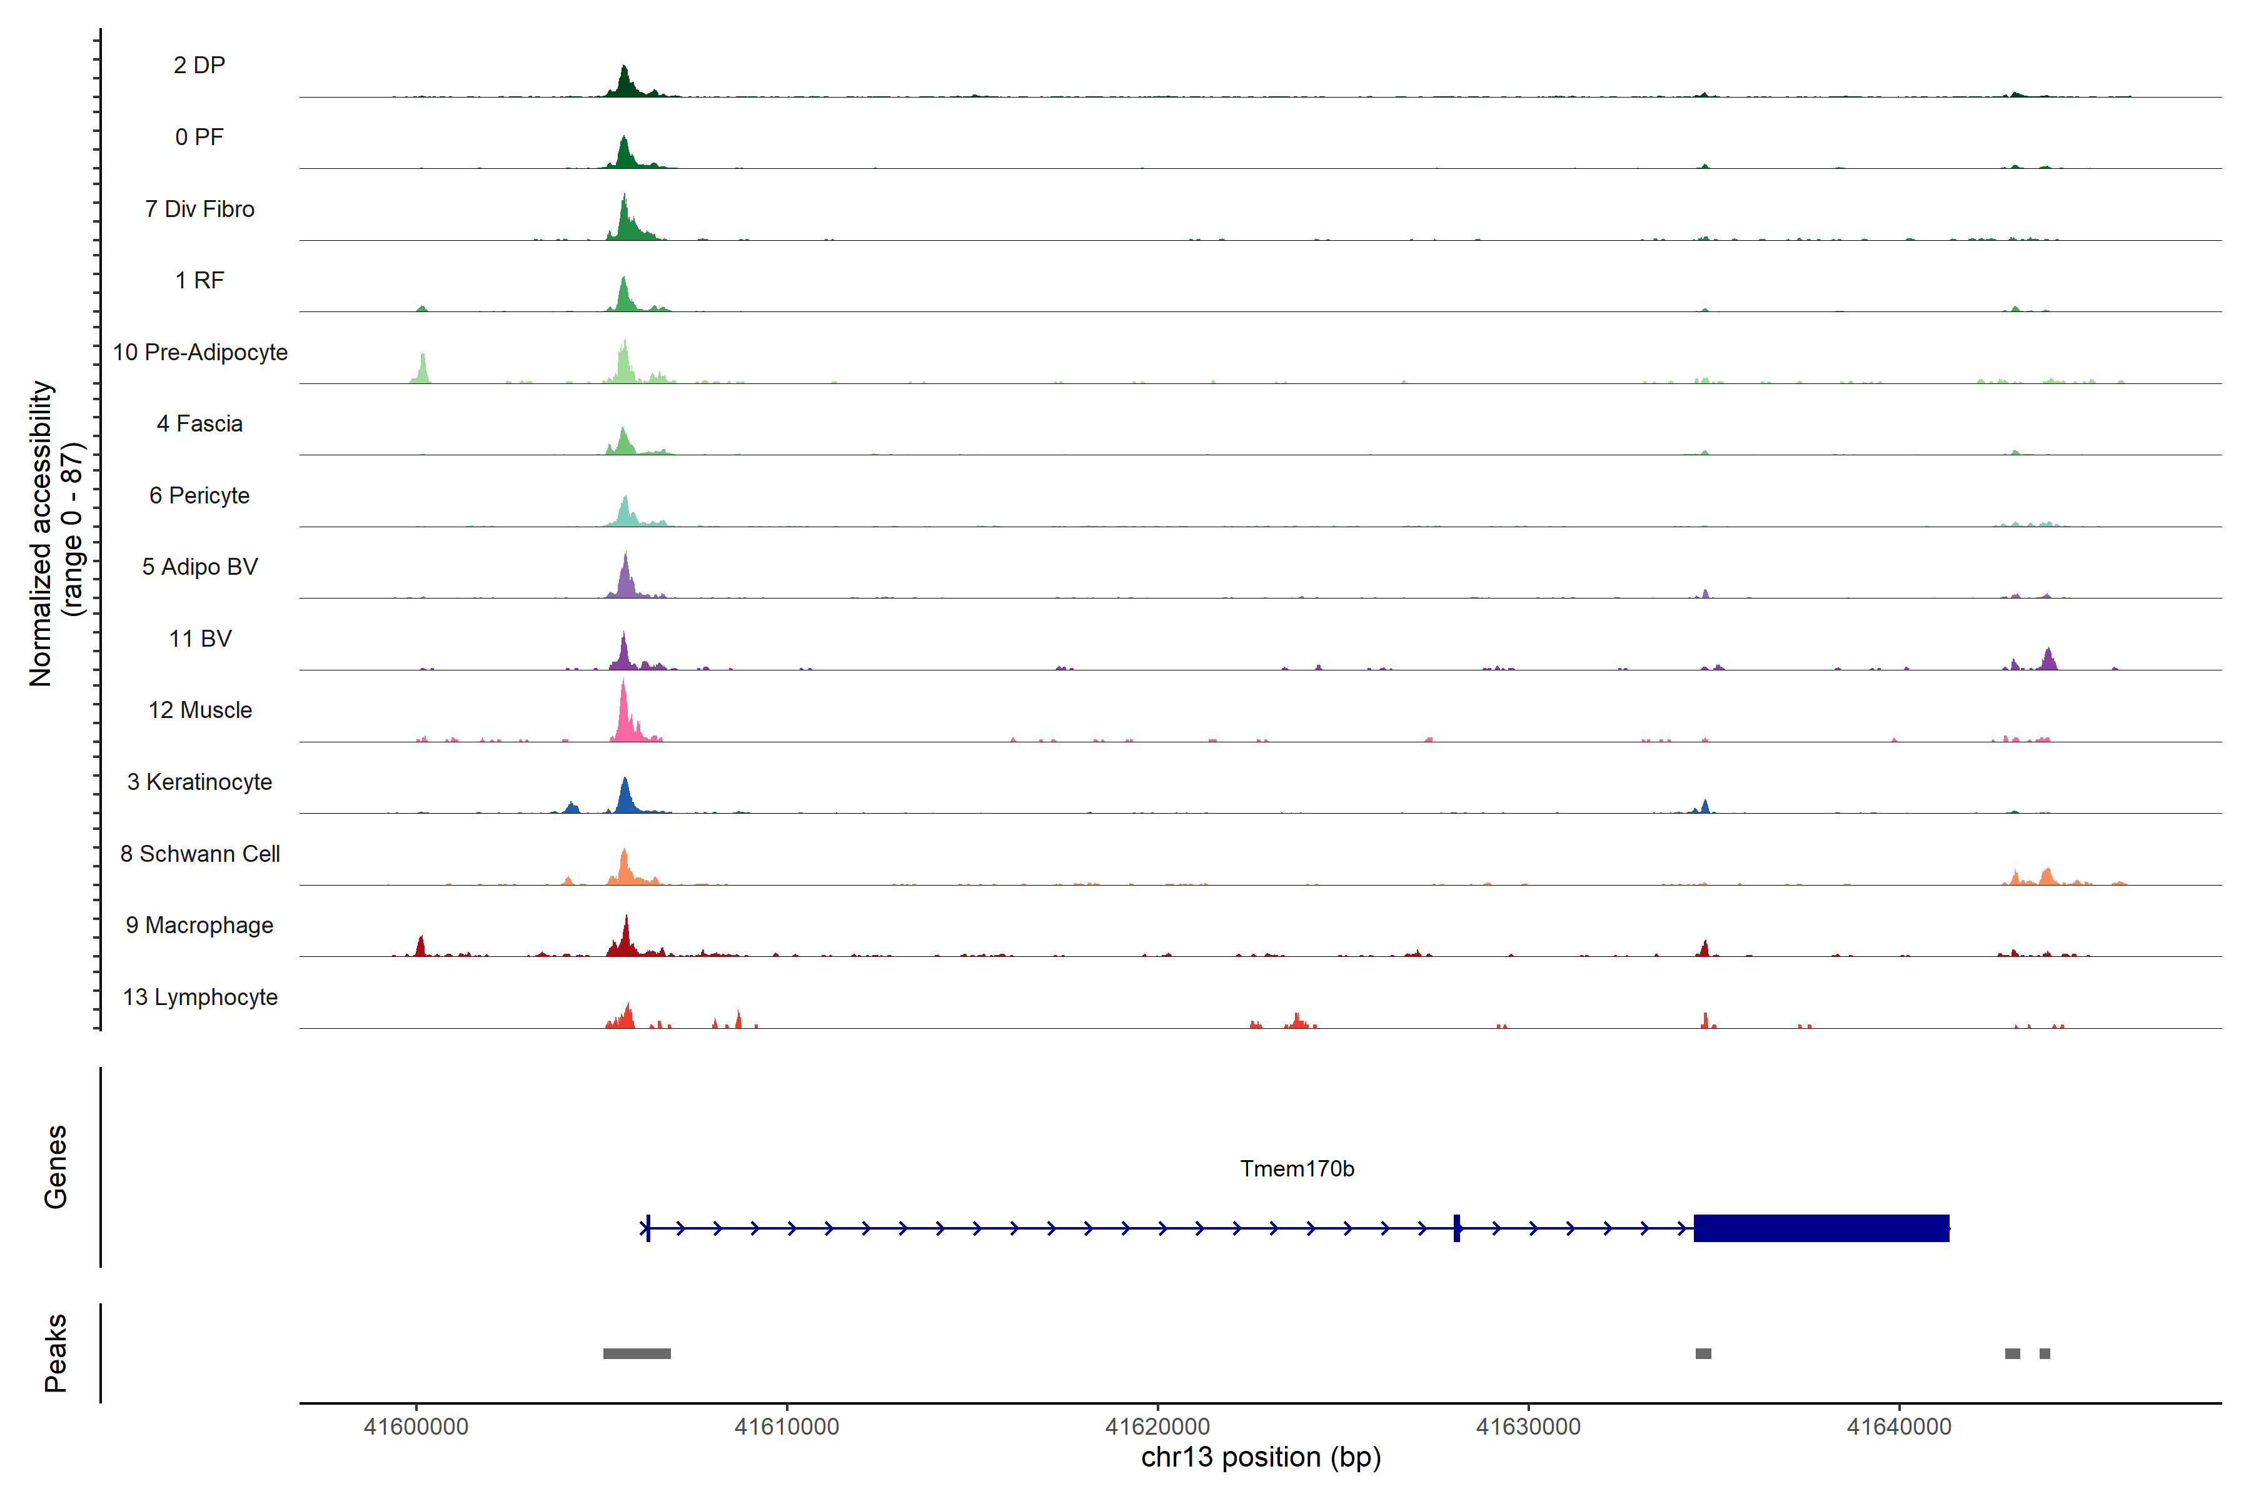This screenshot has width=2251, height=1501.
Task: Click the Peaks panel label
Action: tap(56, 1353)
